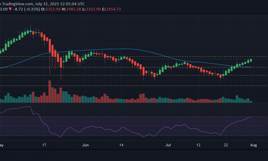Click the close price C:2454.73
This screenshot has width=268, height=161.
point(111,9)
